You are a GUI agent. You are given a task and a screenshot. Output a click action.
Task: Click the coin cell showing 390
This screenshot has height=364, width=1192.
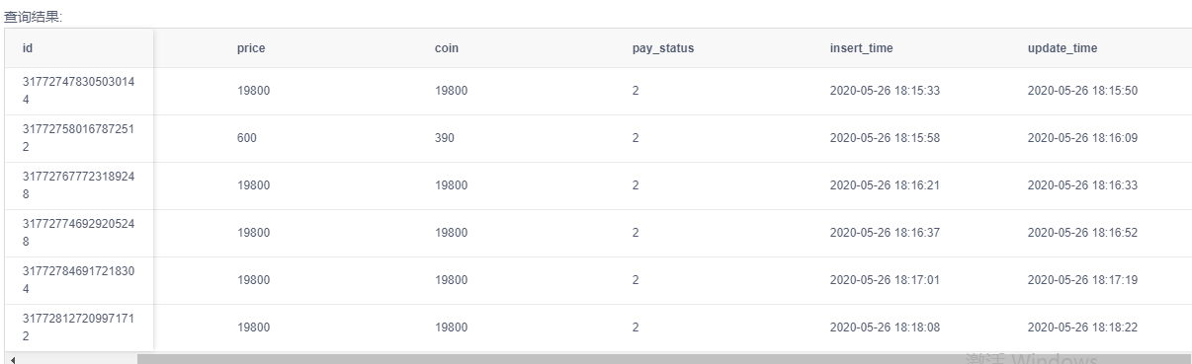click(x=445, y=138)
